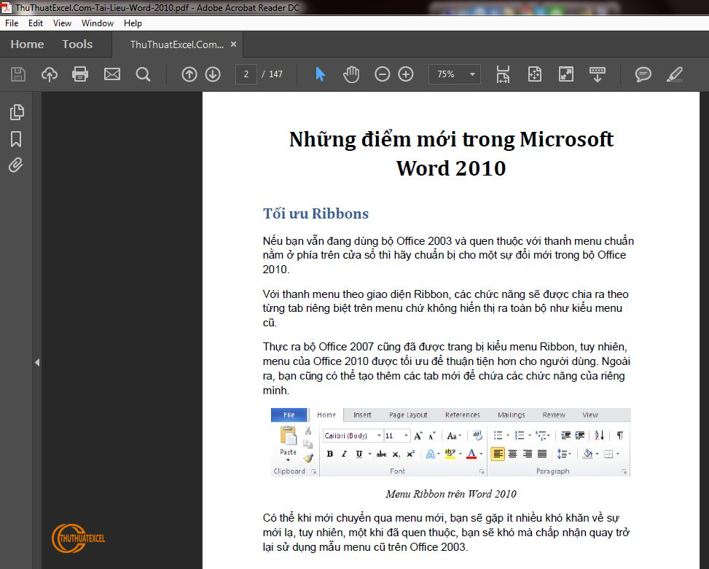This screenshot has width=709, height=569.
Task: Activate the selection arrow tool
Action: [x=320, y=74]
